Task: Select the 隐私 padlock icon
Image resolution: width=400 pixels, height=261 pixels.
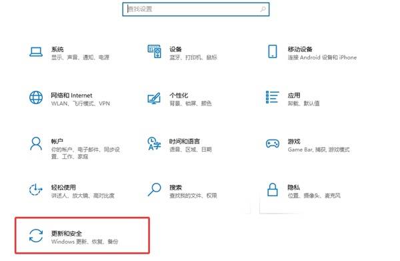Action: (x=273, y=190)
